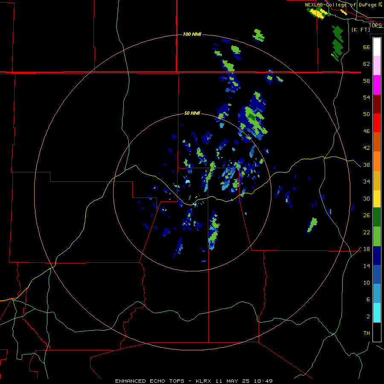Click the "6" scale value

tap(368, 300)
